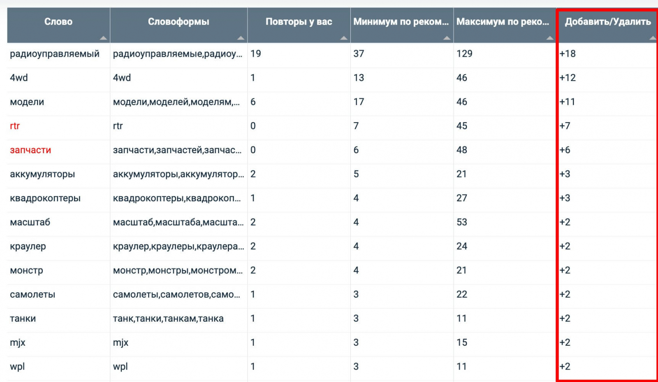Click the repeats value 19

click(x=256, y=54)
